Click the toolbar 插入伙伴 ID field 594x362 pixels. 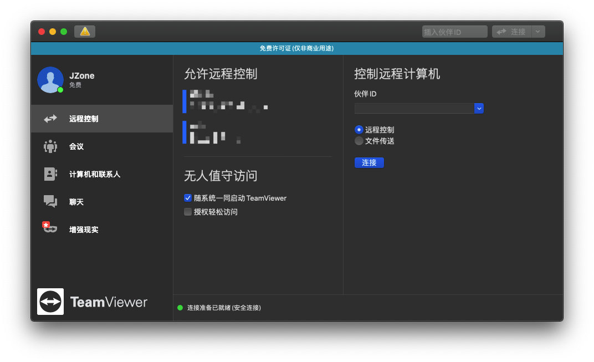point(454,32)
